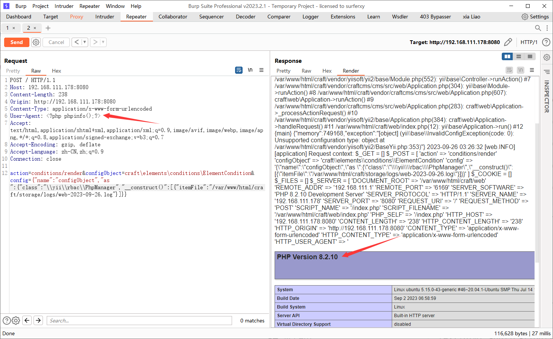Open search help icon at bottom

coord(6,321)
